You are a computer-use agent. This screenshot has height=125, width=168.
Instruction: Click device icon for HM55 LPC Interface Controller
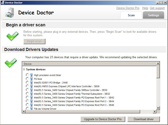(31, 86)
